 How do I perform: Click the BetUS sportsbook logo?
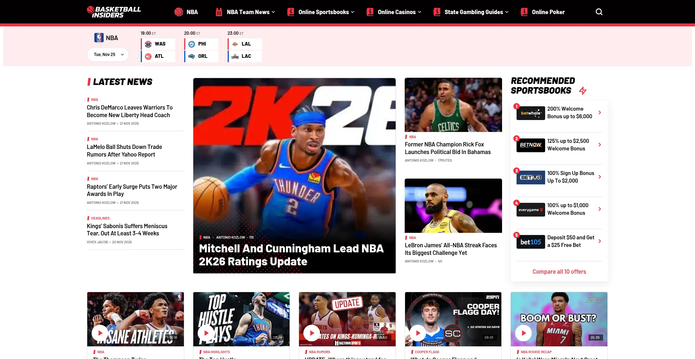point(530,177)
